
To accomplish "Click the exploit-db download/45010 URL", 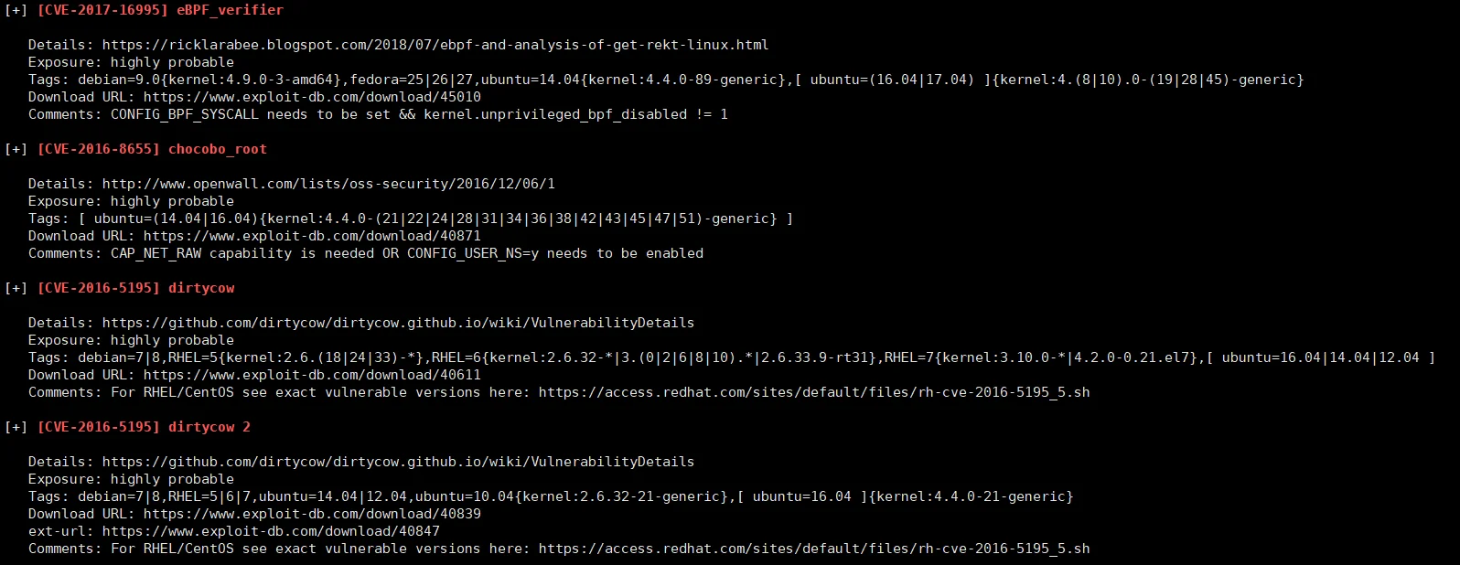I will 312,97.
